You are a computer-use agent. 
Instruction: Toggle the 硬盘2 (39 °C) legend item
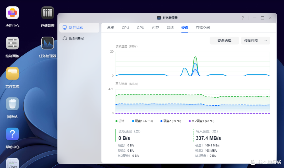click(x=171, y=121)
